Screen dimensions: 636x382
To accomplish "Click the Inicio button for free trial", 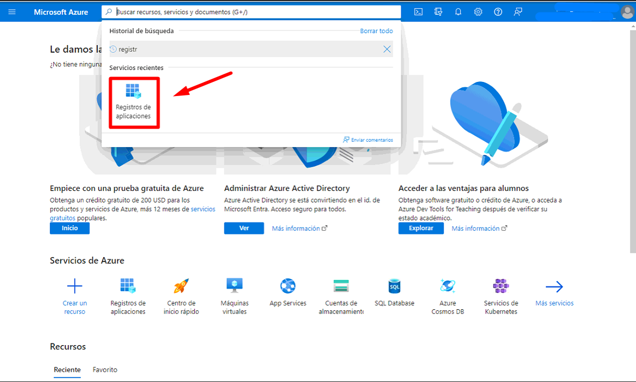I will [70, 228].
